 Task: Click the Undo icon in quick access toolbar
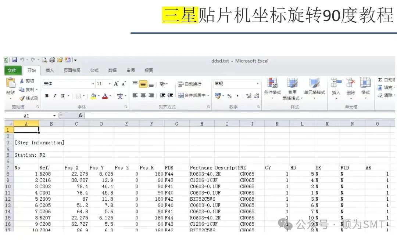(22, 60)
